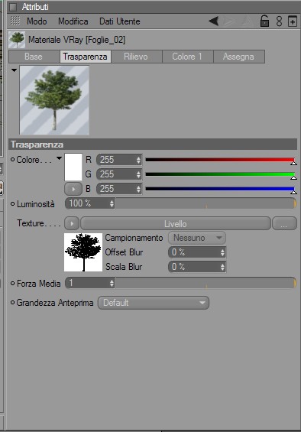Viewport: 301px width, 432px height.
Task: Click the tree material preview image
Action: 54,100
